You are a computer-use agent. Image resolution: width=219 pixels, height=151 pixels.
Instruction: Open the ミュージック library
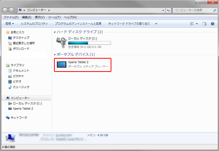[21, 87]
